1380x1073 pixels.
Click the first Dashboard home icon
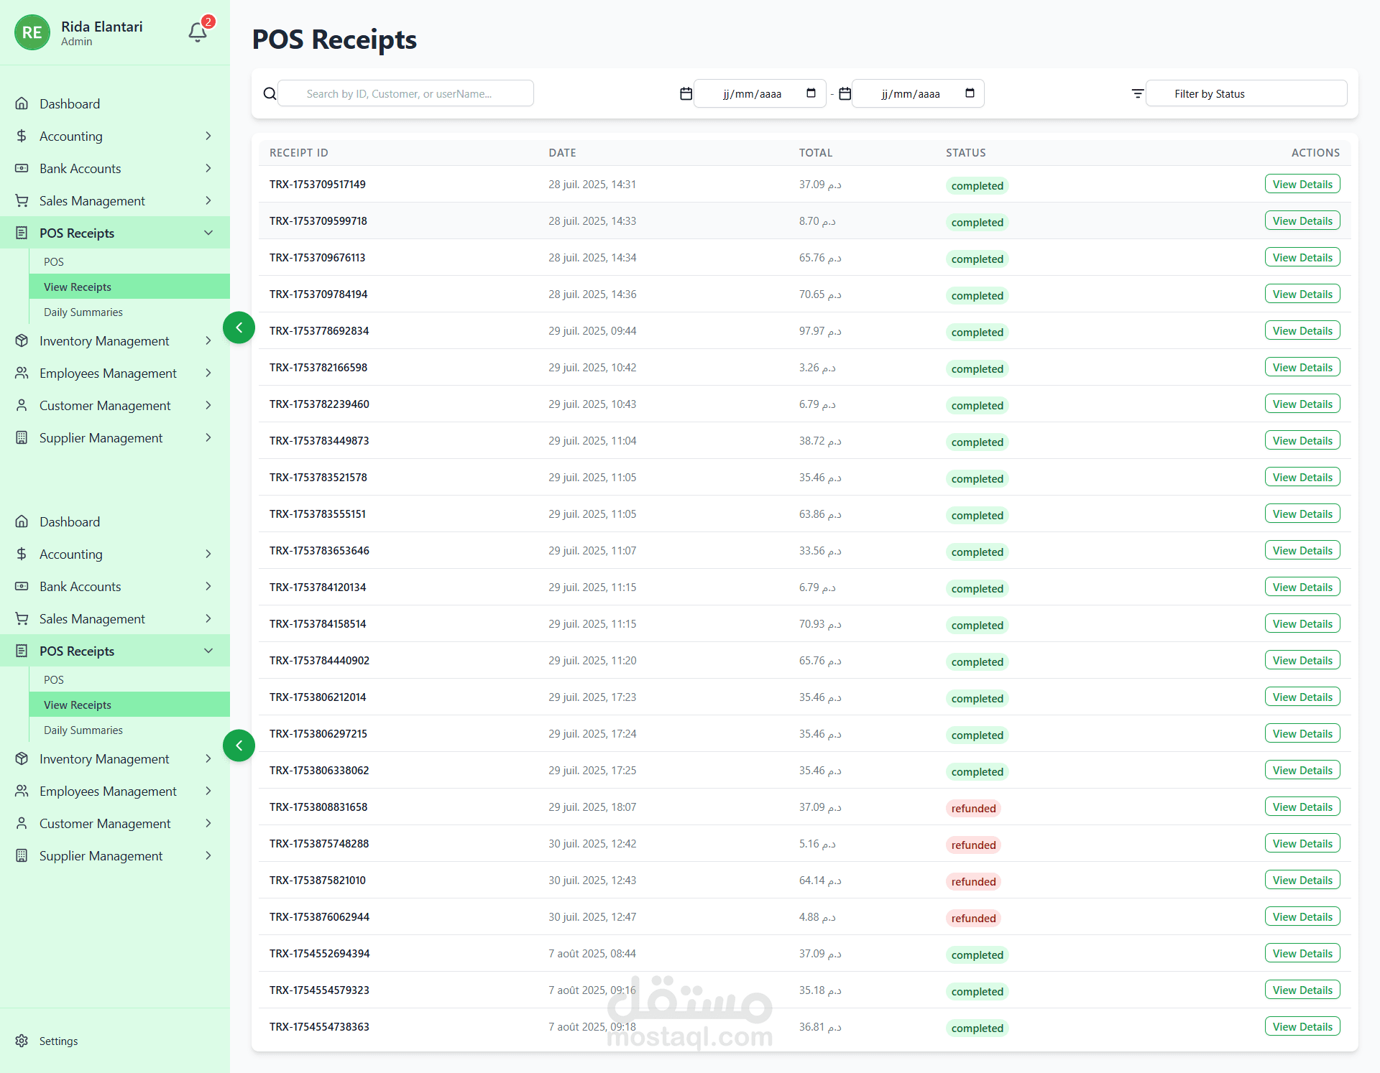(x=22, y=103)
